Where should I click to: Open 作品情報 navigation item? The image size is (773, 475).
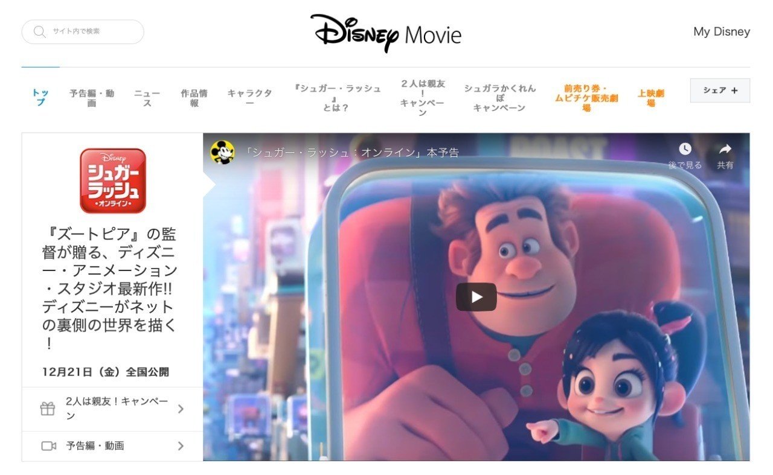(x=194, y=98)
